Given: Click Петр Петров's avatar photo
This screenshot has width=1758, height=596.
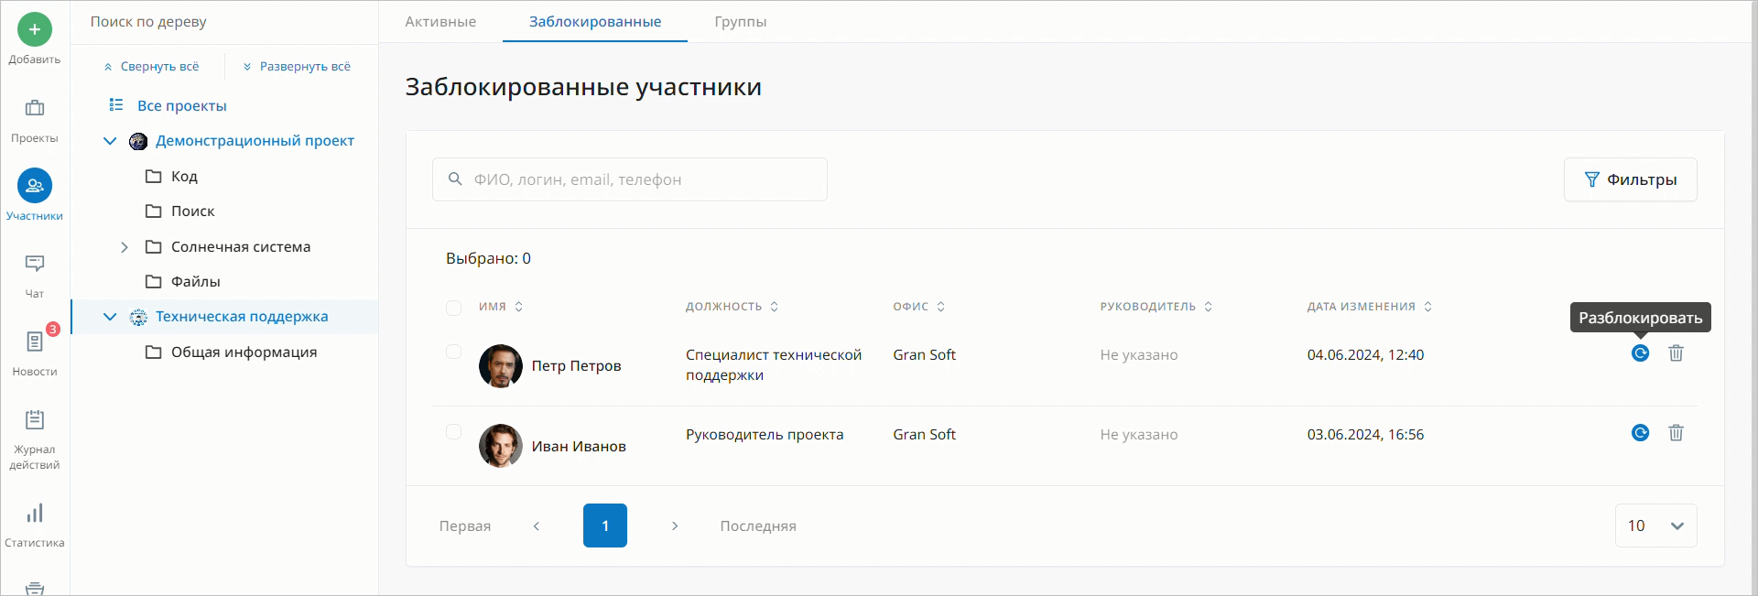Looking at the screenshot, I should click(x=501, y=366).
